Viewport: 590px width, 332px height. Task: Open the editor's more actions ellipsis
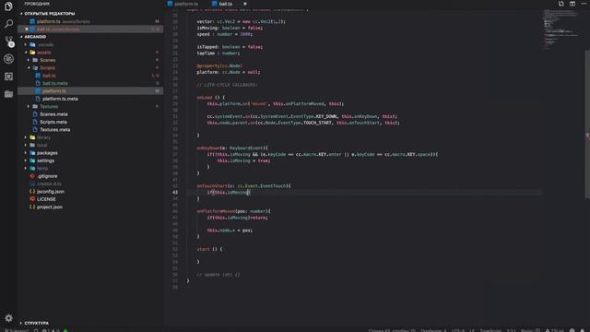[584, 4]
